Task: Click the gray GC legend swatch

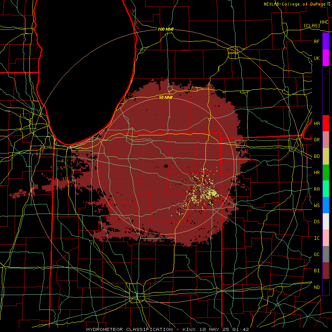Action: click(326, 254)
